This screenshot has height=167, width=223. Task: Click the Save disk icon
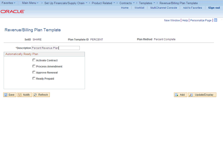pyautogui.click(x=6, y=95)
